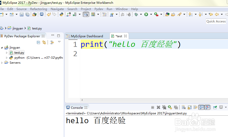Click the green Run button

click(146, 14)
